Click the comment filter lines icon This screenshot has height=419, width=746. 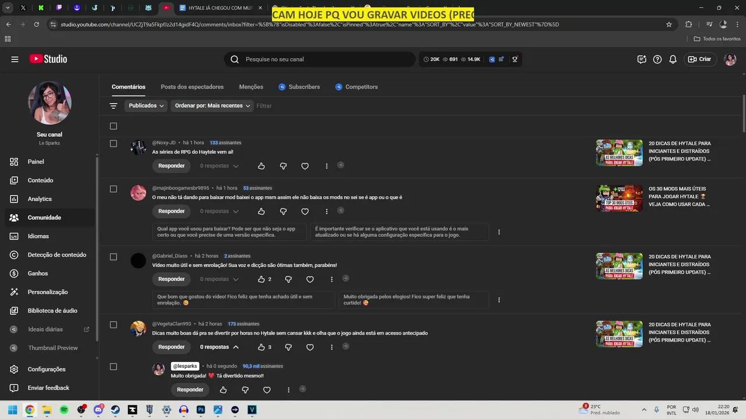point(114,106)
